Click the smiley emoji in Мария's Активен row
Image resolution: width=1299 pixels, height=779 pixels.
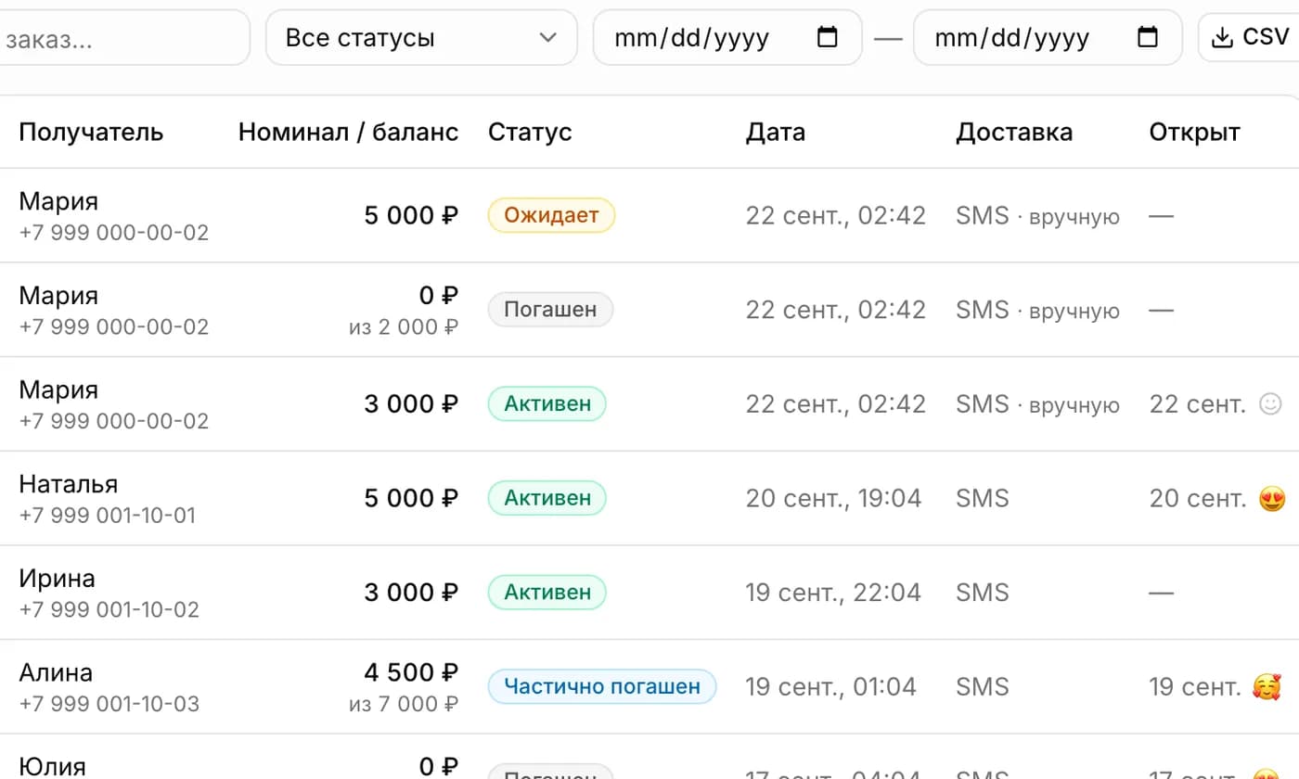click(x=1269, y=404)
